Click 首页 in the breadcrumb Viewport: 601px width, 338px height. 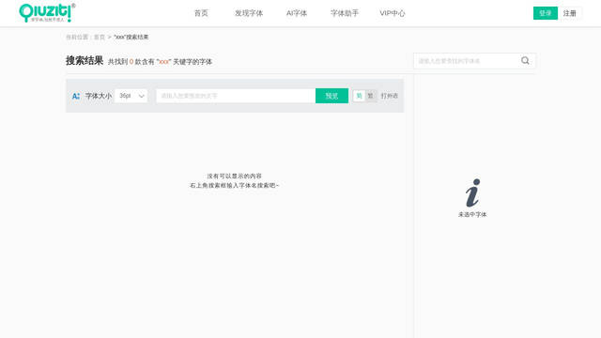click(x=100, y=38)
